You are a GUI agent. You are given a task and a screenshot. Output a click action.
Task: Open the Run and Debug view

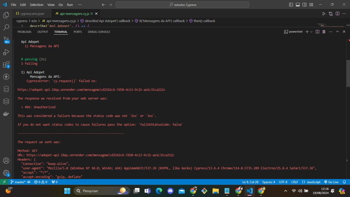[x=6, y=52]
